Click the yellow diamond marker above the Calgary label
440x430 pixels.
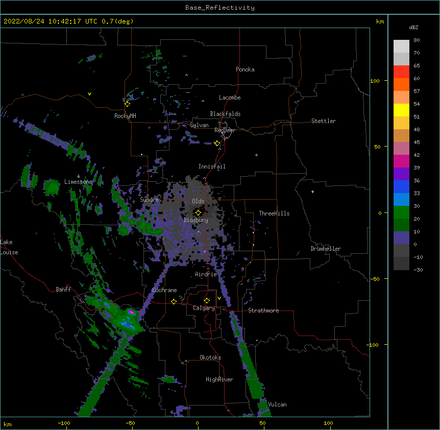click(x=207, y=301)
